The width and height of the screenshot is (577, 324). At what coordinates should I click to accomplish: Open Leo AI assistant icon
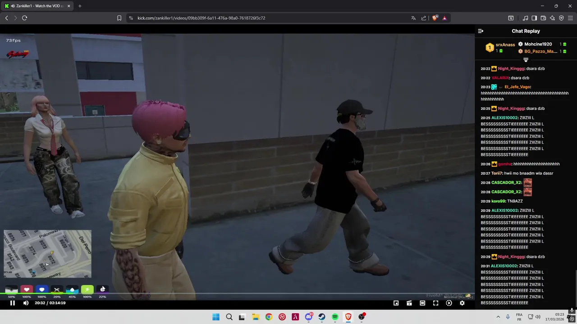tap(552, 18)
